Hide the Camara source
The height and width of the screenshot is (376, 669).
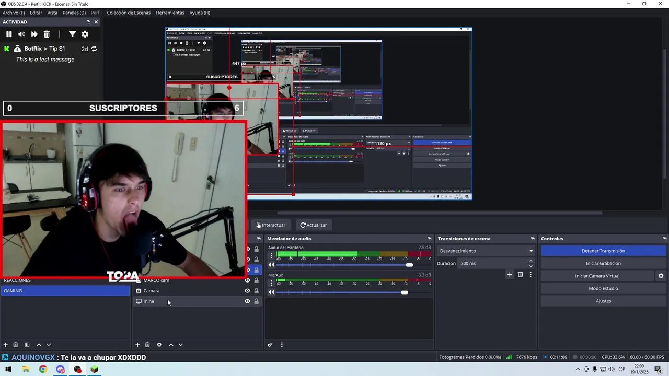247,291
